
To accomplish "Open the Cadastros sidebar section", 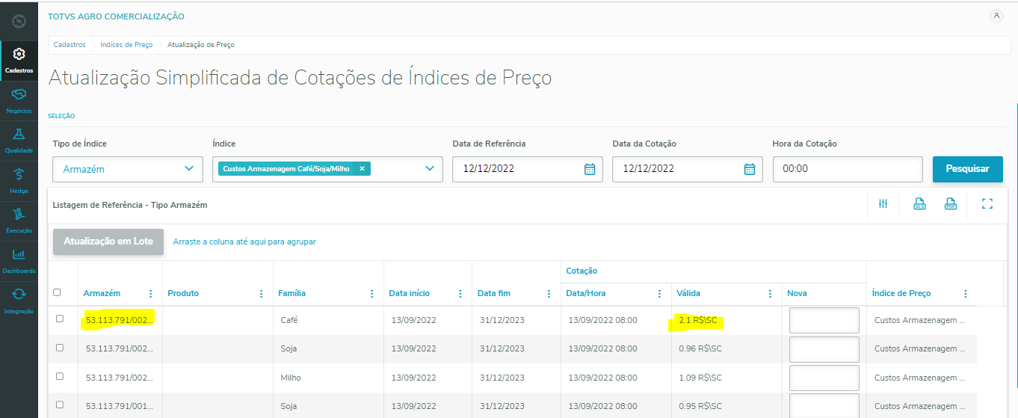I will 19,61.
